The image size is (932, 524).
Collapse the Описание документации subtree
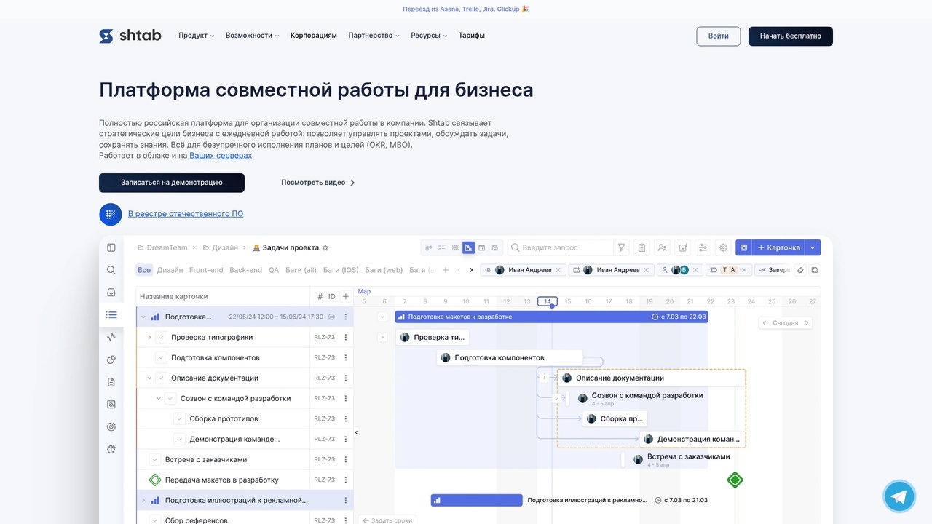150,378
